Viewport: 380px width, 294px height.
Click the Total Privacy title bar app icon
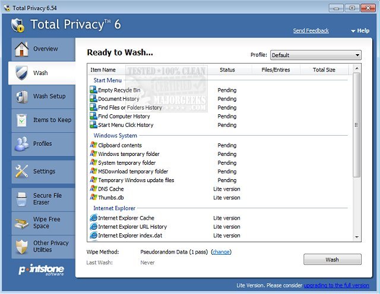(x=7, y=8)
